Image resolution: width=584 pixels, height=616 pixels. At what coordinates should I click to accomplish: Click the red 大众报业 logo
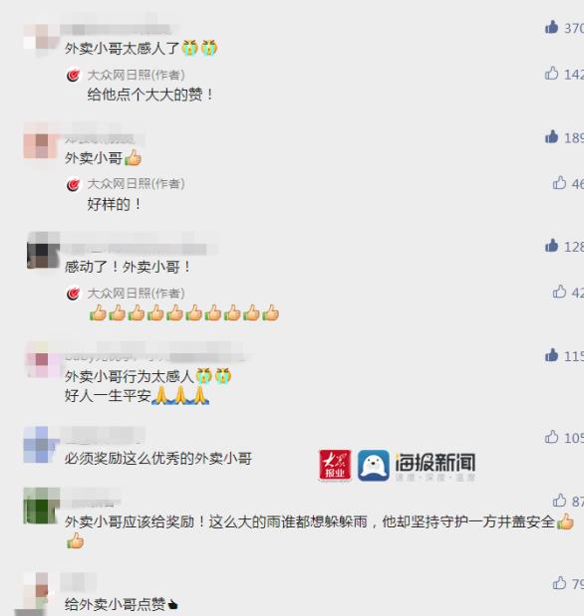click(x=335, y=465)
